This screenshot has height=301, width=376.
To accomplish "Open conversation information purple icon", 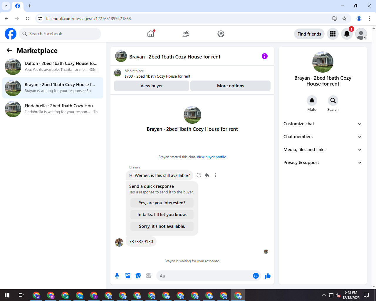I will (265, 56).
